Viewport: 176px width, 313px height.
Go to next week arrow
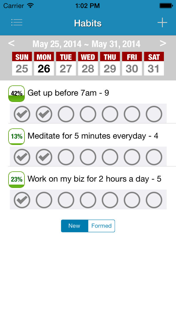point(163,43)
